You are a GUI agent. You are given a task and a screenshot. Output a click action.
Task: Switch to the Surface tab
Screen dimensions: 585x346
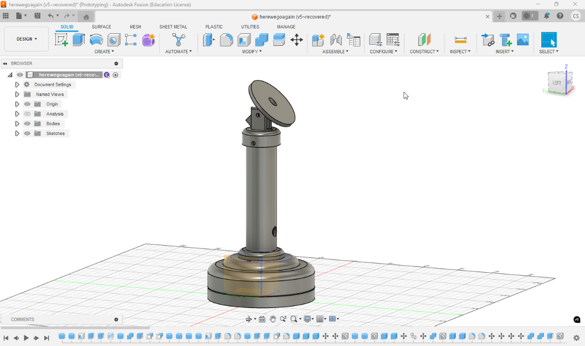click(101, 27)
